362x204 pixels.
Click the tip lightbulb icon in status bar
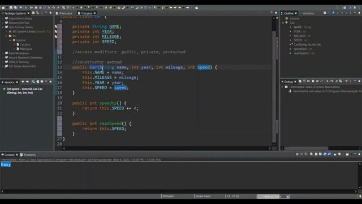360,197
